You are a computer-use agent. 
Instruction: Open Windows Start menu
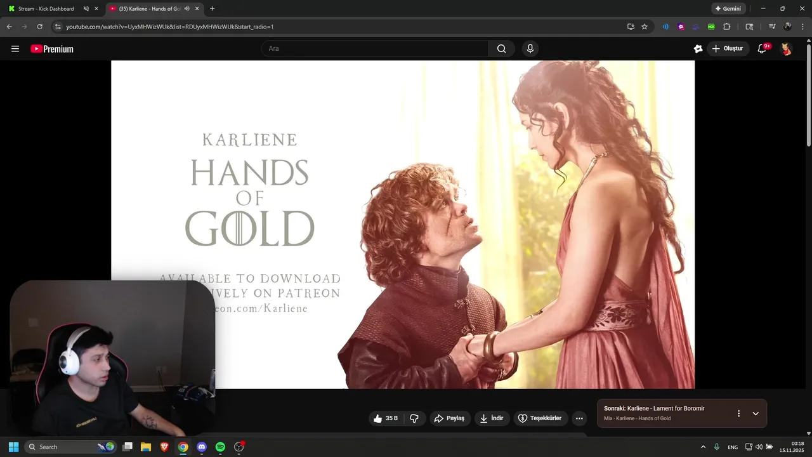coord(13,447)
